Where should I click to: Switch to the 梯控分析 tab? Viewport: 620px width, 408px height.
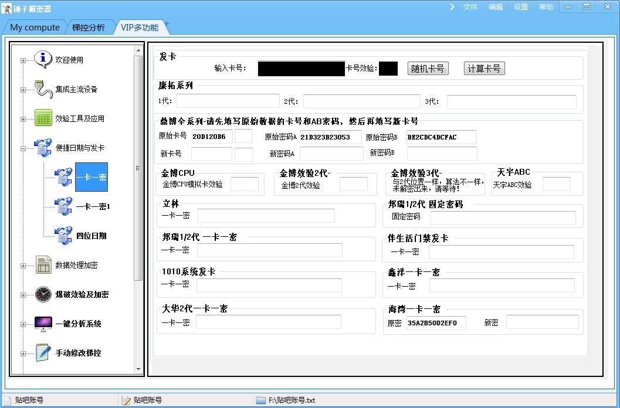(89, 28)
